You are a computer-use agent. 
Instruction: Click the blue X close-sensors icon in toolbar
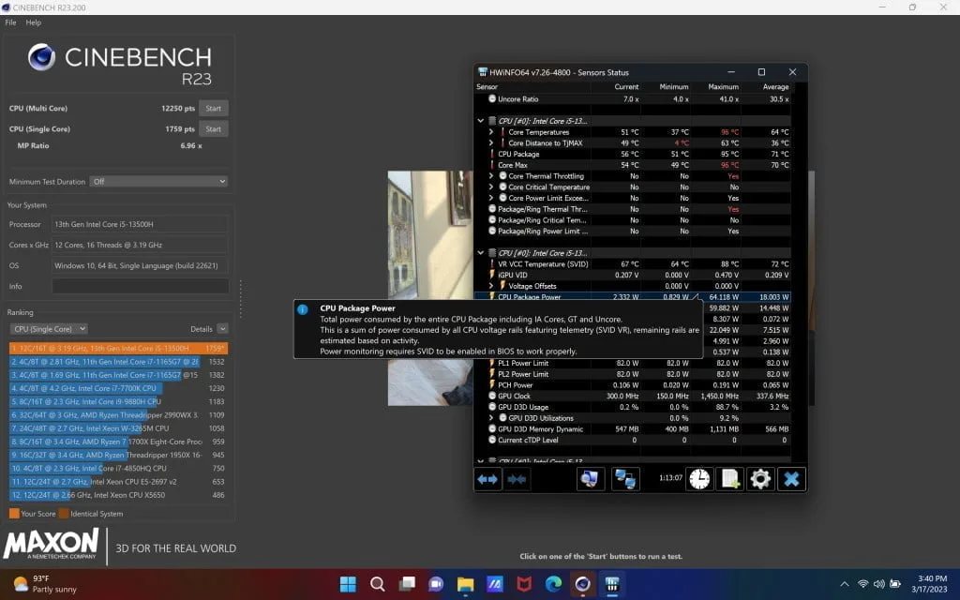(x=791, y=479)
